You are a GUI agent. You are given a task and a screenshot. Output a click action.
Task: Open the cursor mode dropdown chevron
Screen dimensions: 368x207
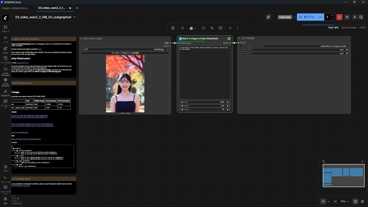(329, 201)
